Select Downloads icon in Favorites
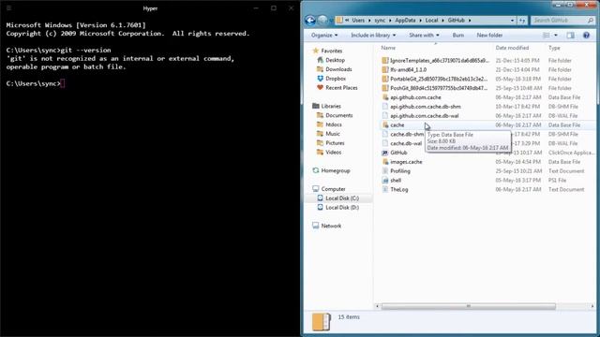The height and width of the screenshot is (337, 600). [321, 69]
